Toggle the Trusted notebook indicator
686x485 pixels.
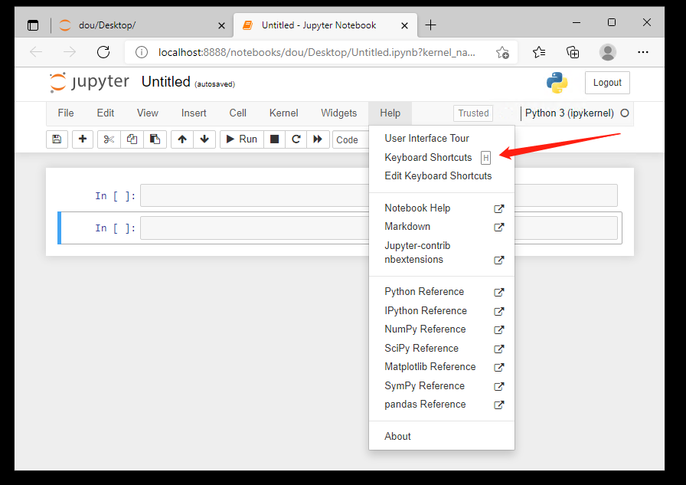(473, 113)
